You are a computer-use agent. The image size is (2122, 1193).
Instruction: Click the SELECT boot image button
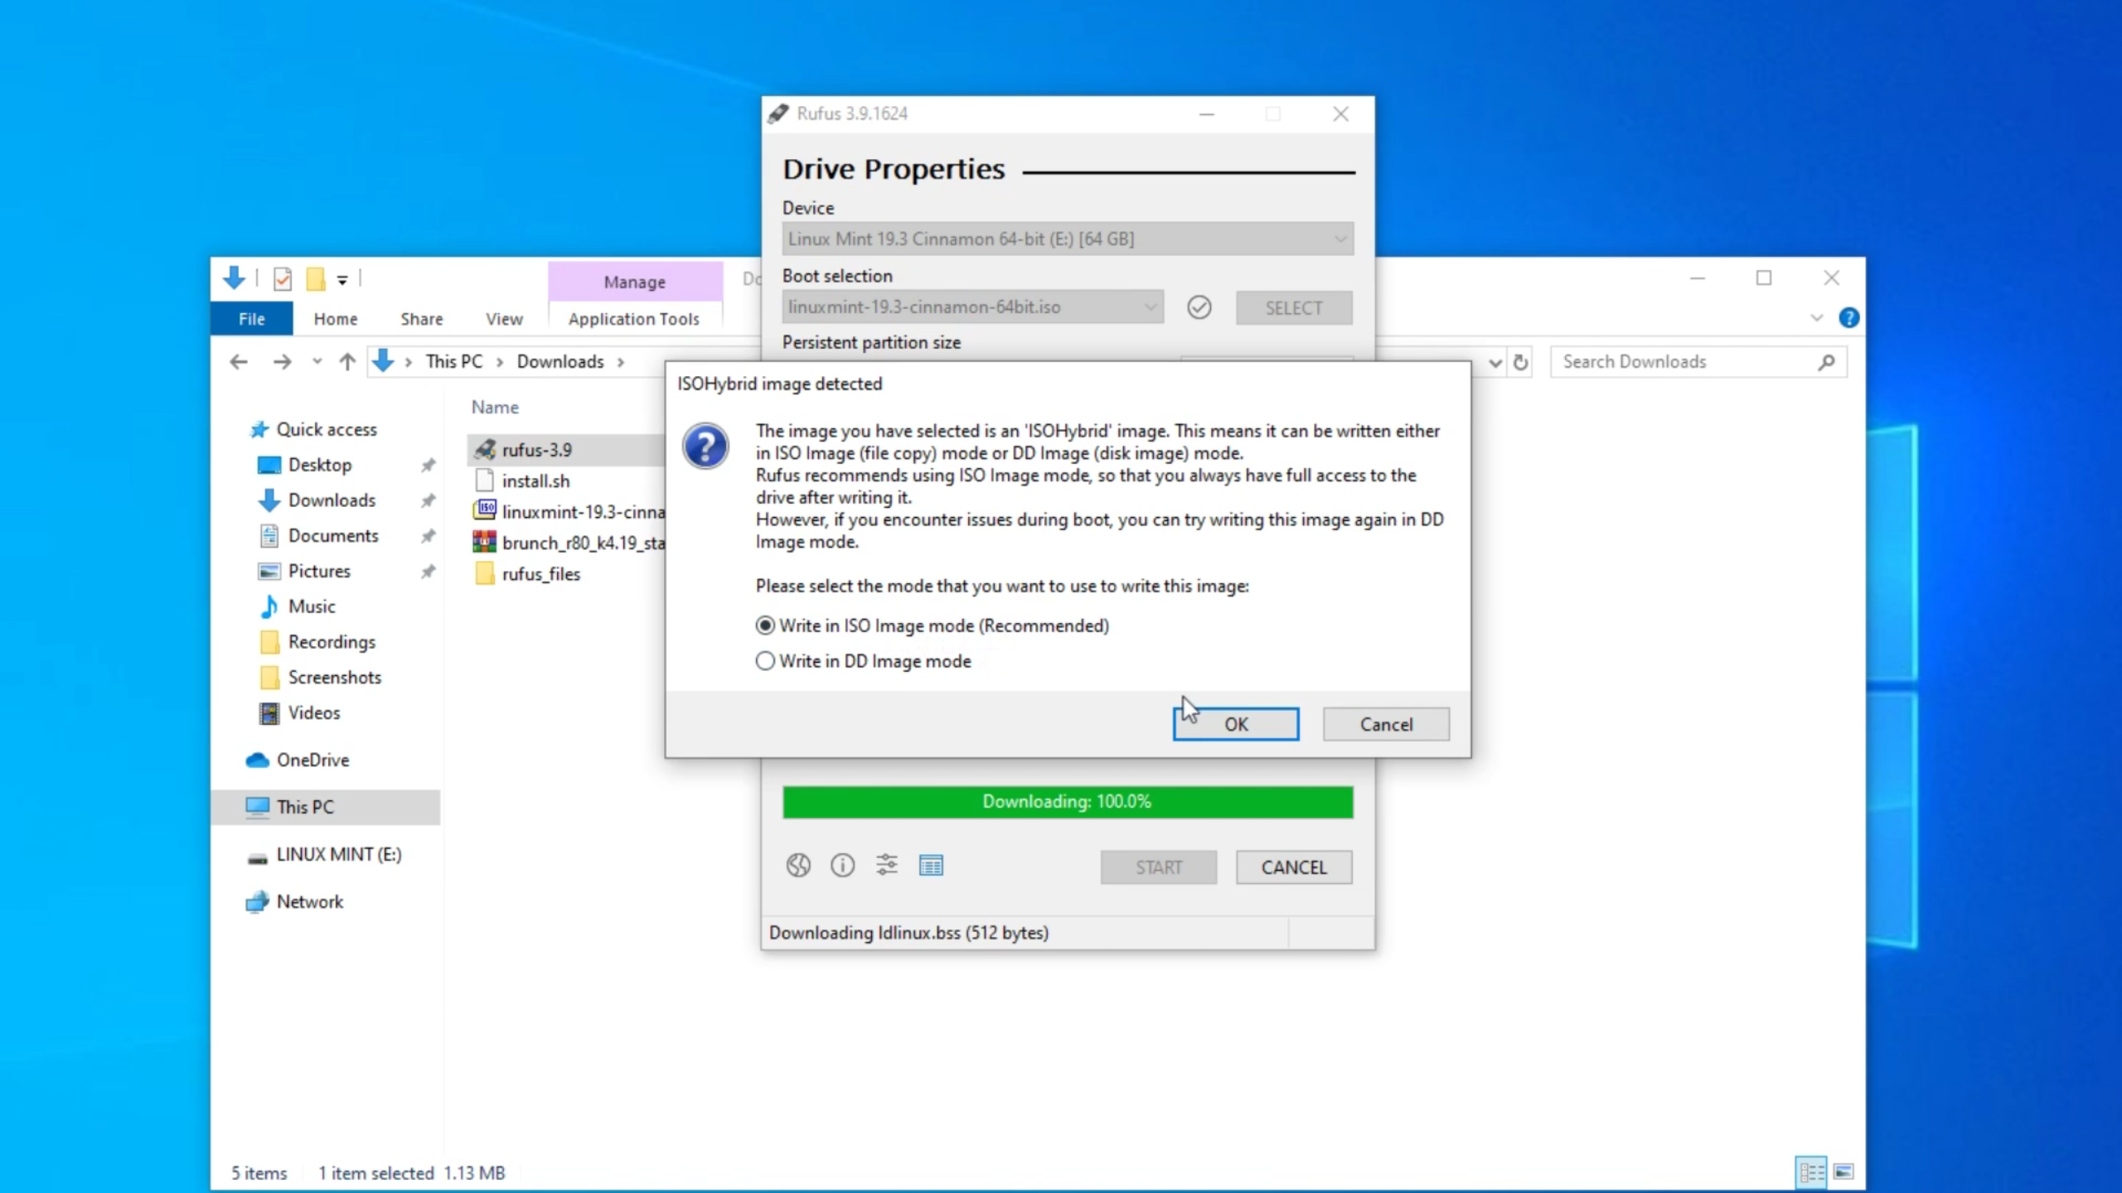[1294, 307]
